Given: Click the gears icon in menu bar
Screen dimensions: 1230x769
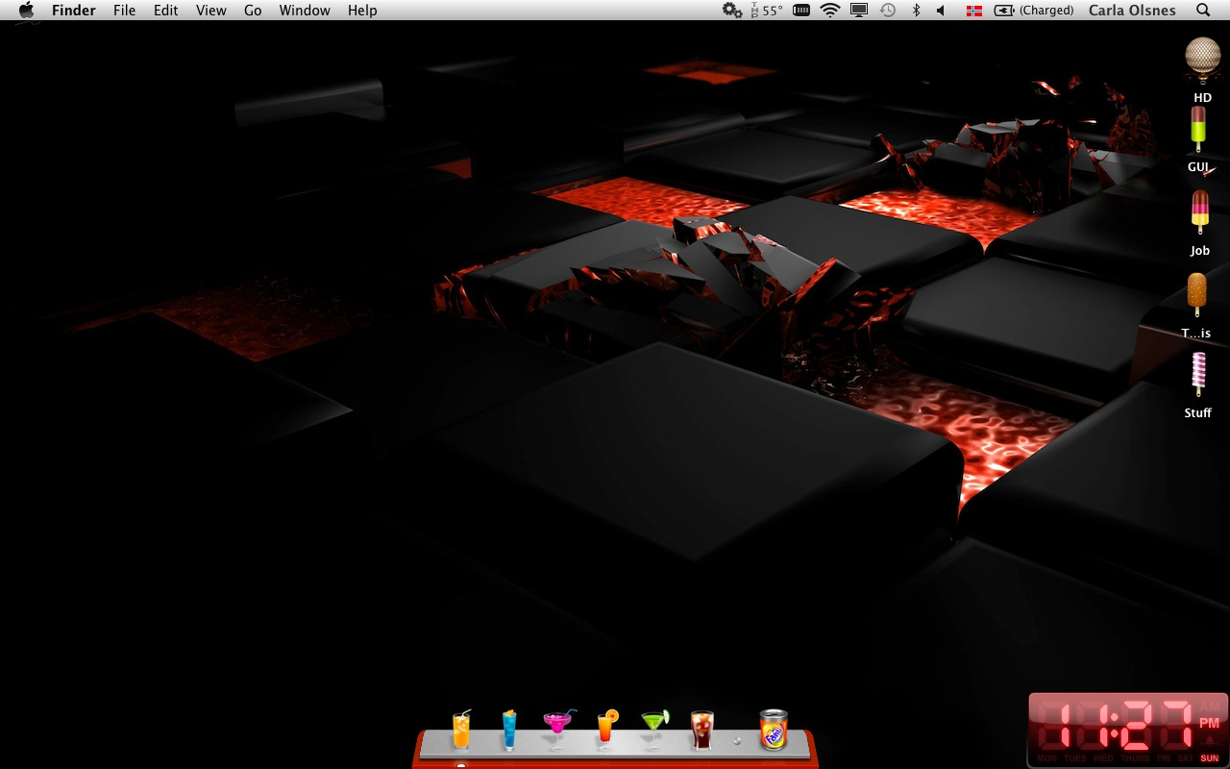Looking at the screenshot, I should [x=732, y=11].
